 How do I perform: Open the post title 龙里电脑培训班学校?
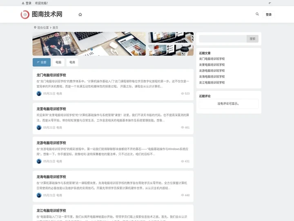click(x=51, y=109)
